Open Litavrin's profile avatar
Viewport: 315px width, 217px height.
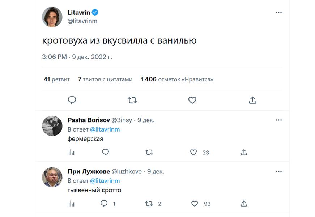click(52, 17)
